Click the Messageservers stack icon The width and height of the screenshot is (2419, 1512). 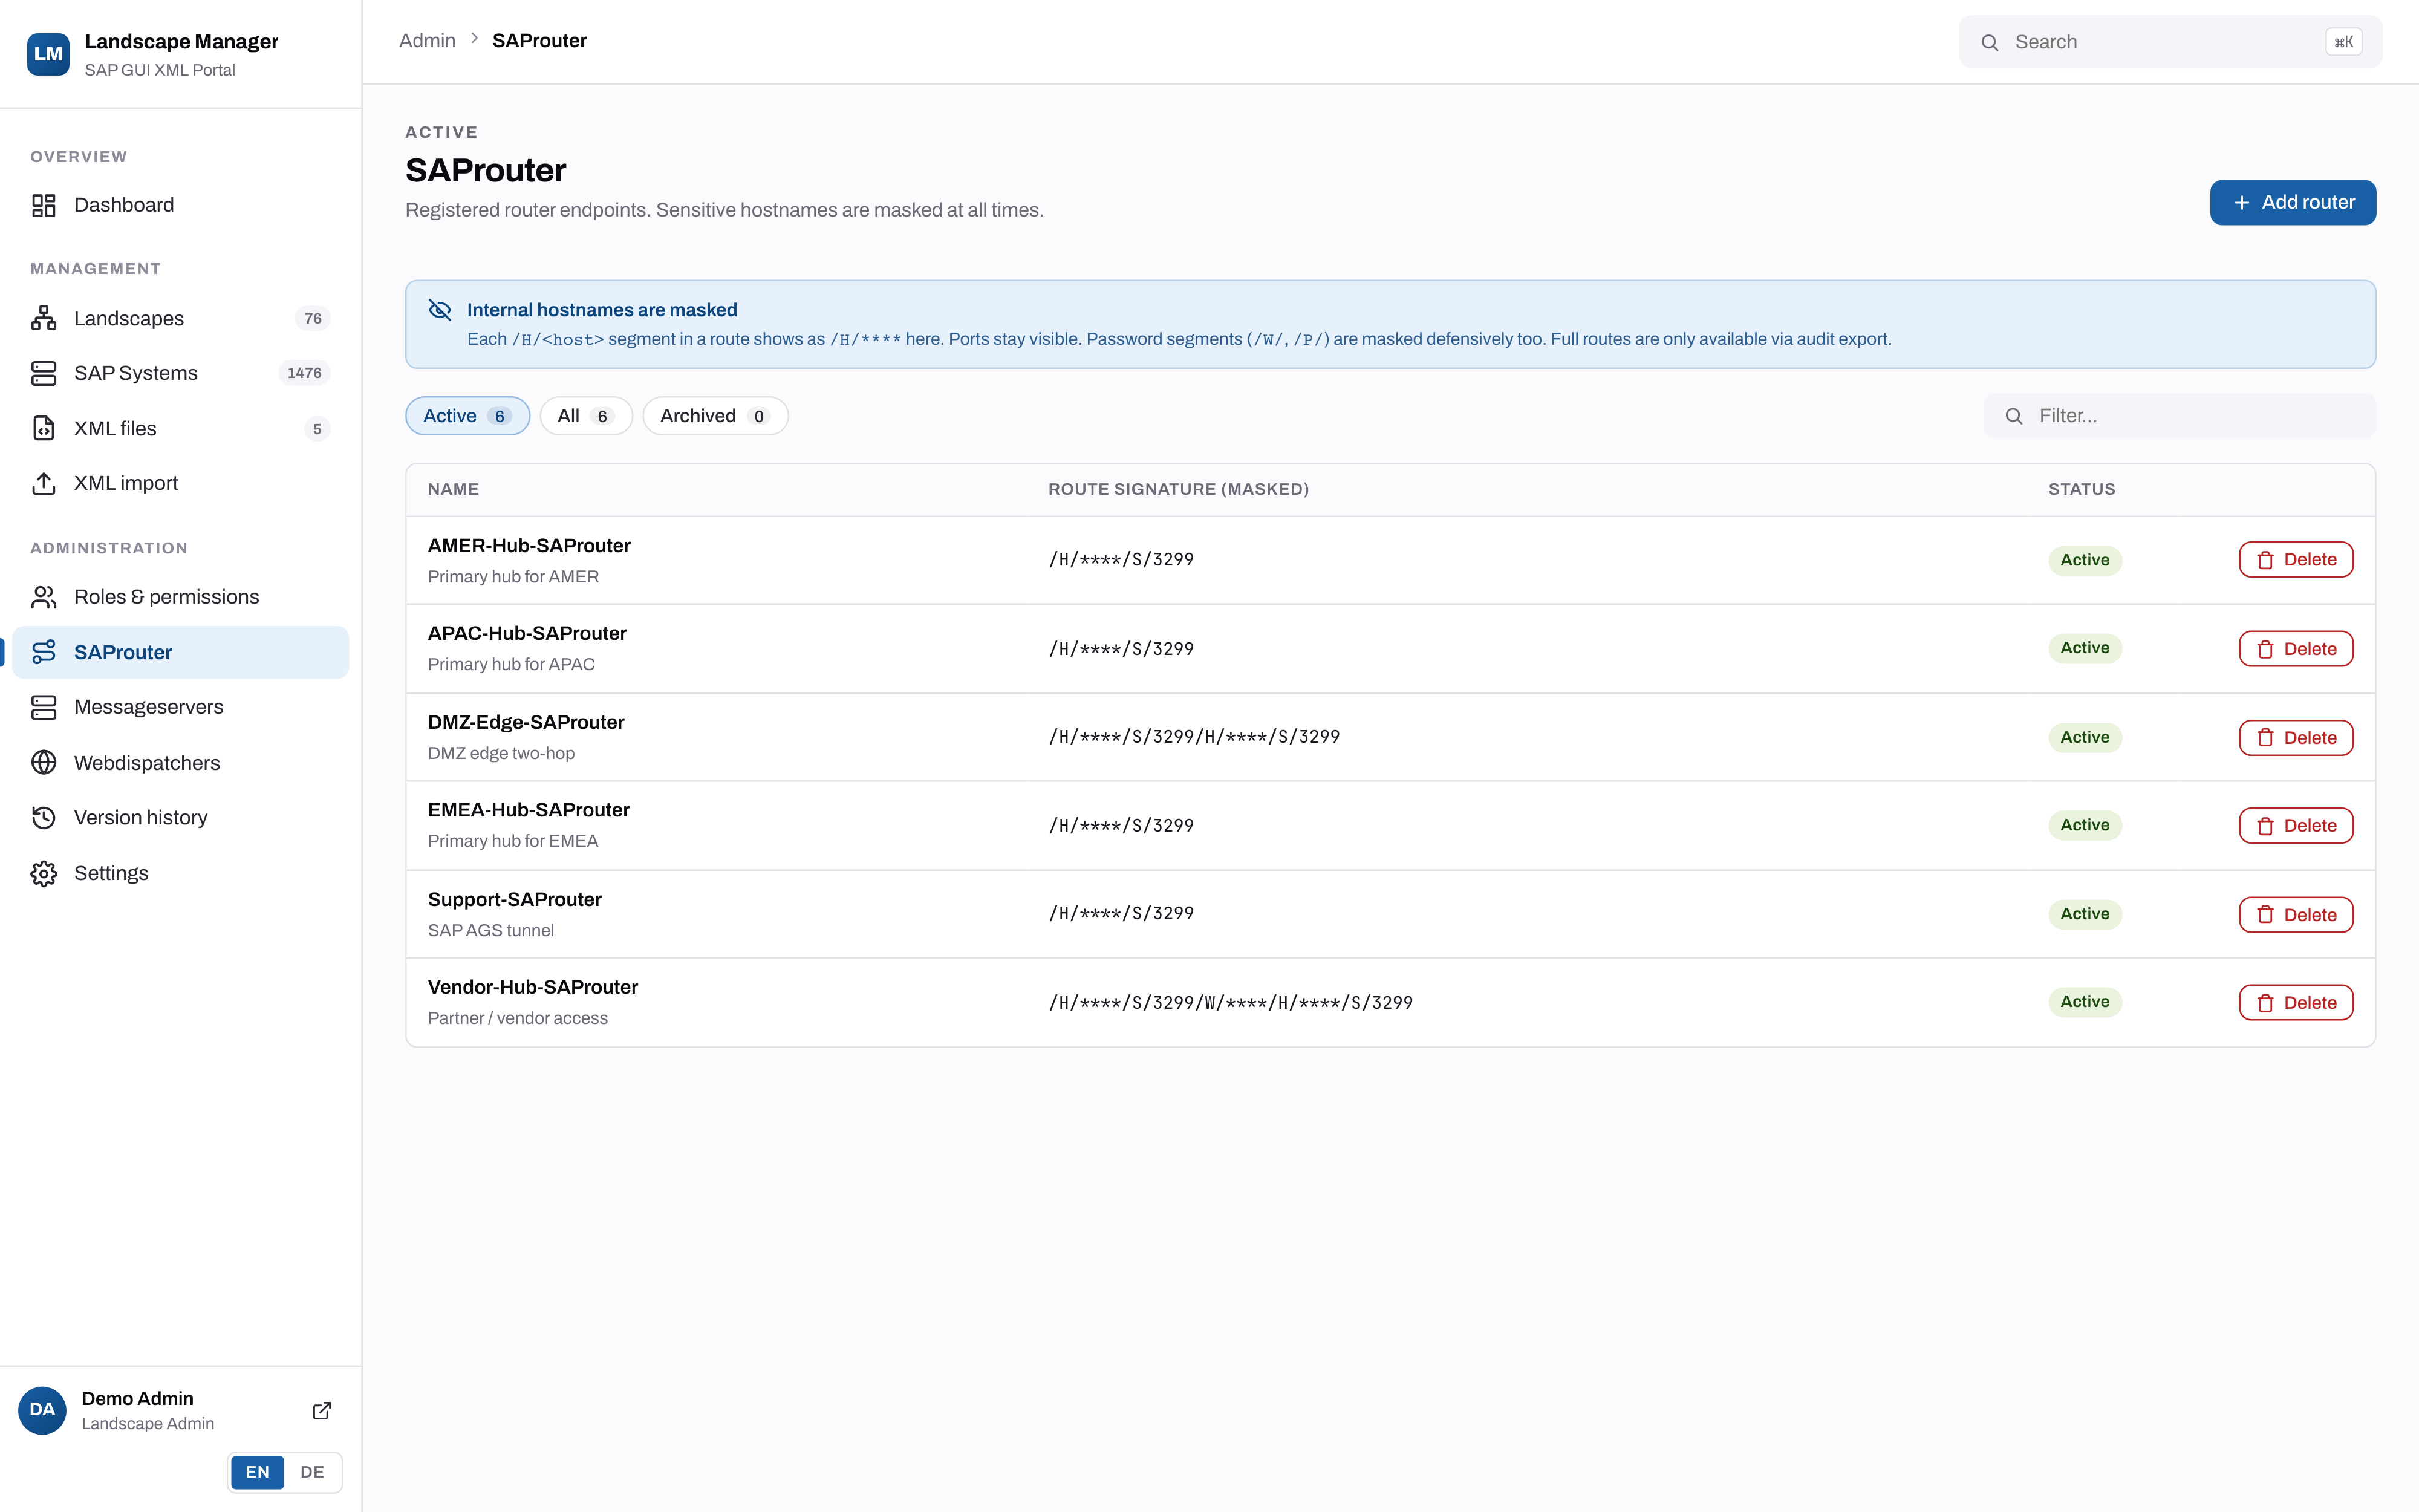pyautogui.click(x=44, y=707)
